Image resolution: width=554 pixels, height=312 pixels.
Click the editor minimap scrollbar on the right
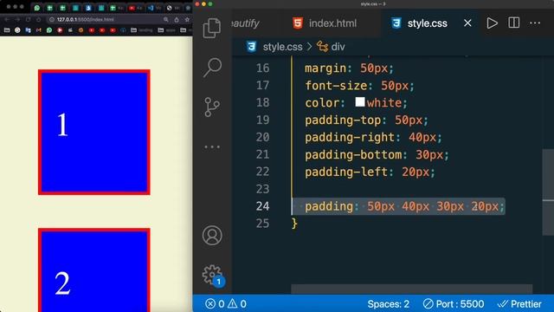click(x=548, y=192)
